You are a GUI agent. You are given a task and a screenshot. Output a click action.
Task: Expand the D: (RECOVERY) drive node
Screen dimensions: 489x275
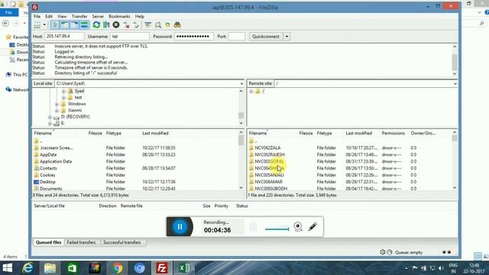(50, 117)
